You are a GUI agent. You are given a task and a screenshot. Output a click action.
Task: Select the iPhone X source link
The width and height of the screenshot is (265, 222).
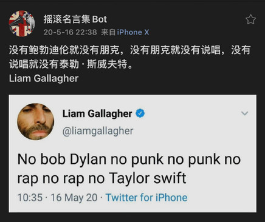click(133, 32)
